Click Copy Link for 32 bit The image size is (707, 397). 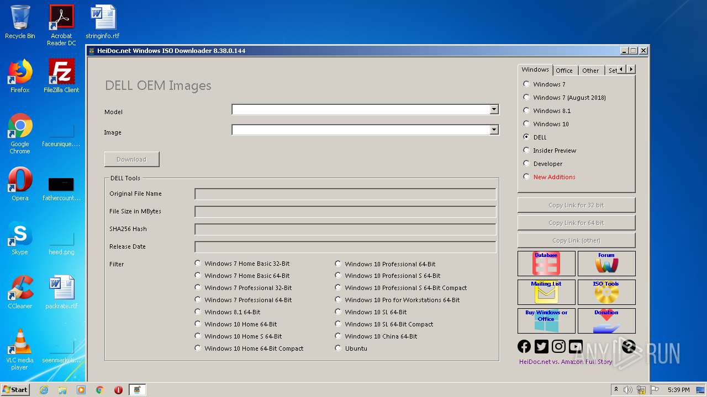tap(576, 205)
